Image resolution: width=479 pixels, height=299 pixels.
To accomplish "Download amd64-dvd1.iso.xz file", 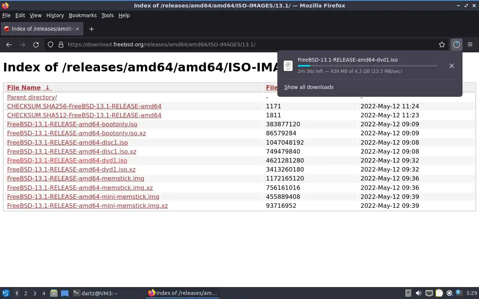I will point(71,169).
